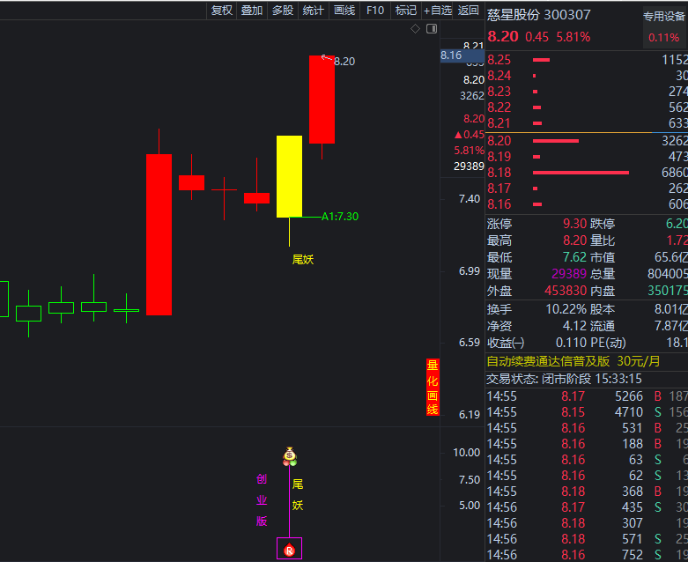Screen dimensions: 688x562
Task: Click the latest red candlestick at 8.20
Action: (x=322, y=100)
